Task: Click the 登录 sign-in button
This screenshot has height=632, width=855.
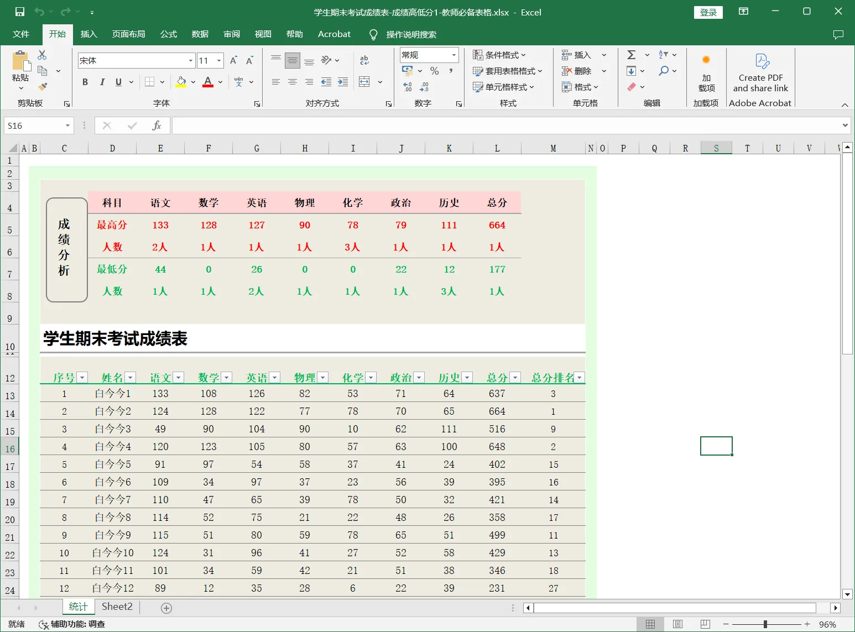Action: point(708,12)
